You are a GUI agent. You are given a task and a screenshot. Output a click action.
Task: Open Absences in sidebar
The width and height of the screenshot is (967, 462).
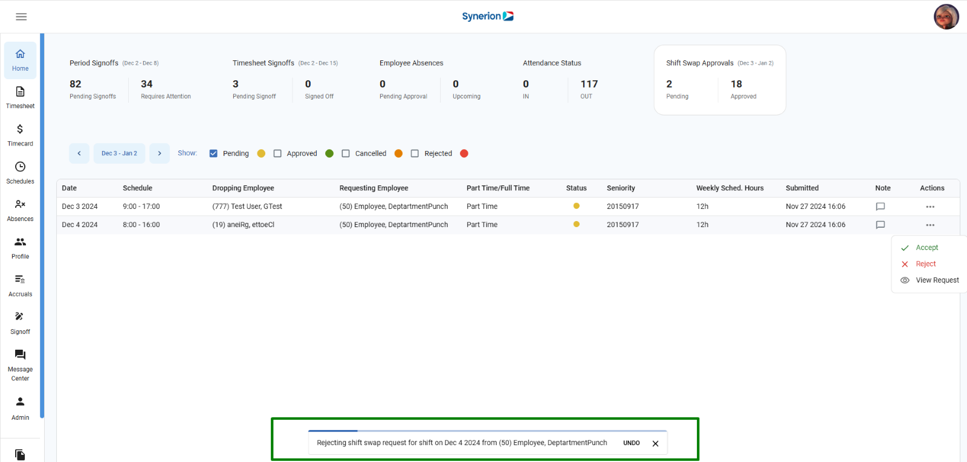click(21, 210)
